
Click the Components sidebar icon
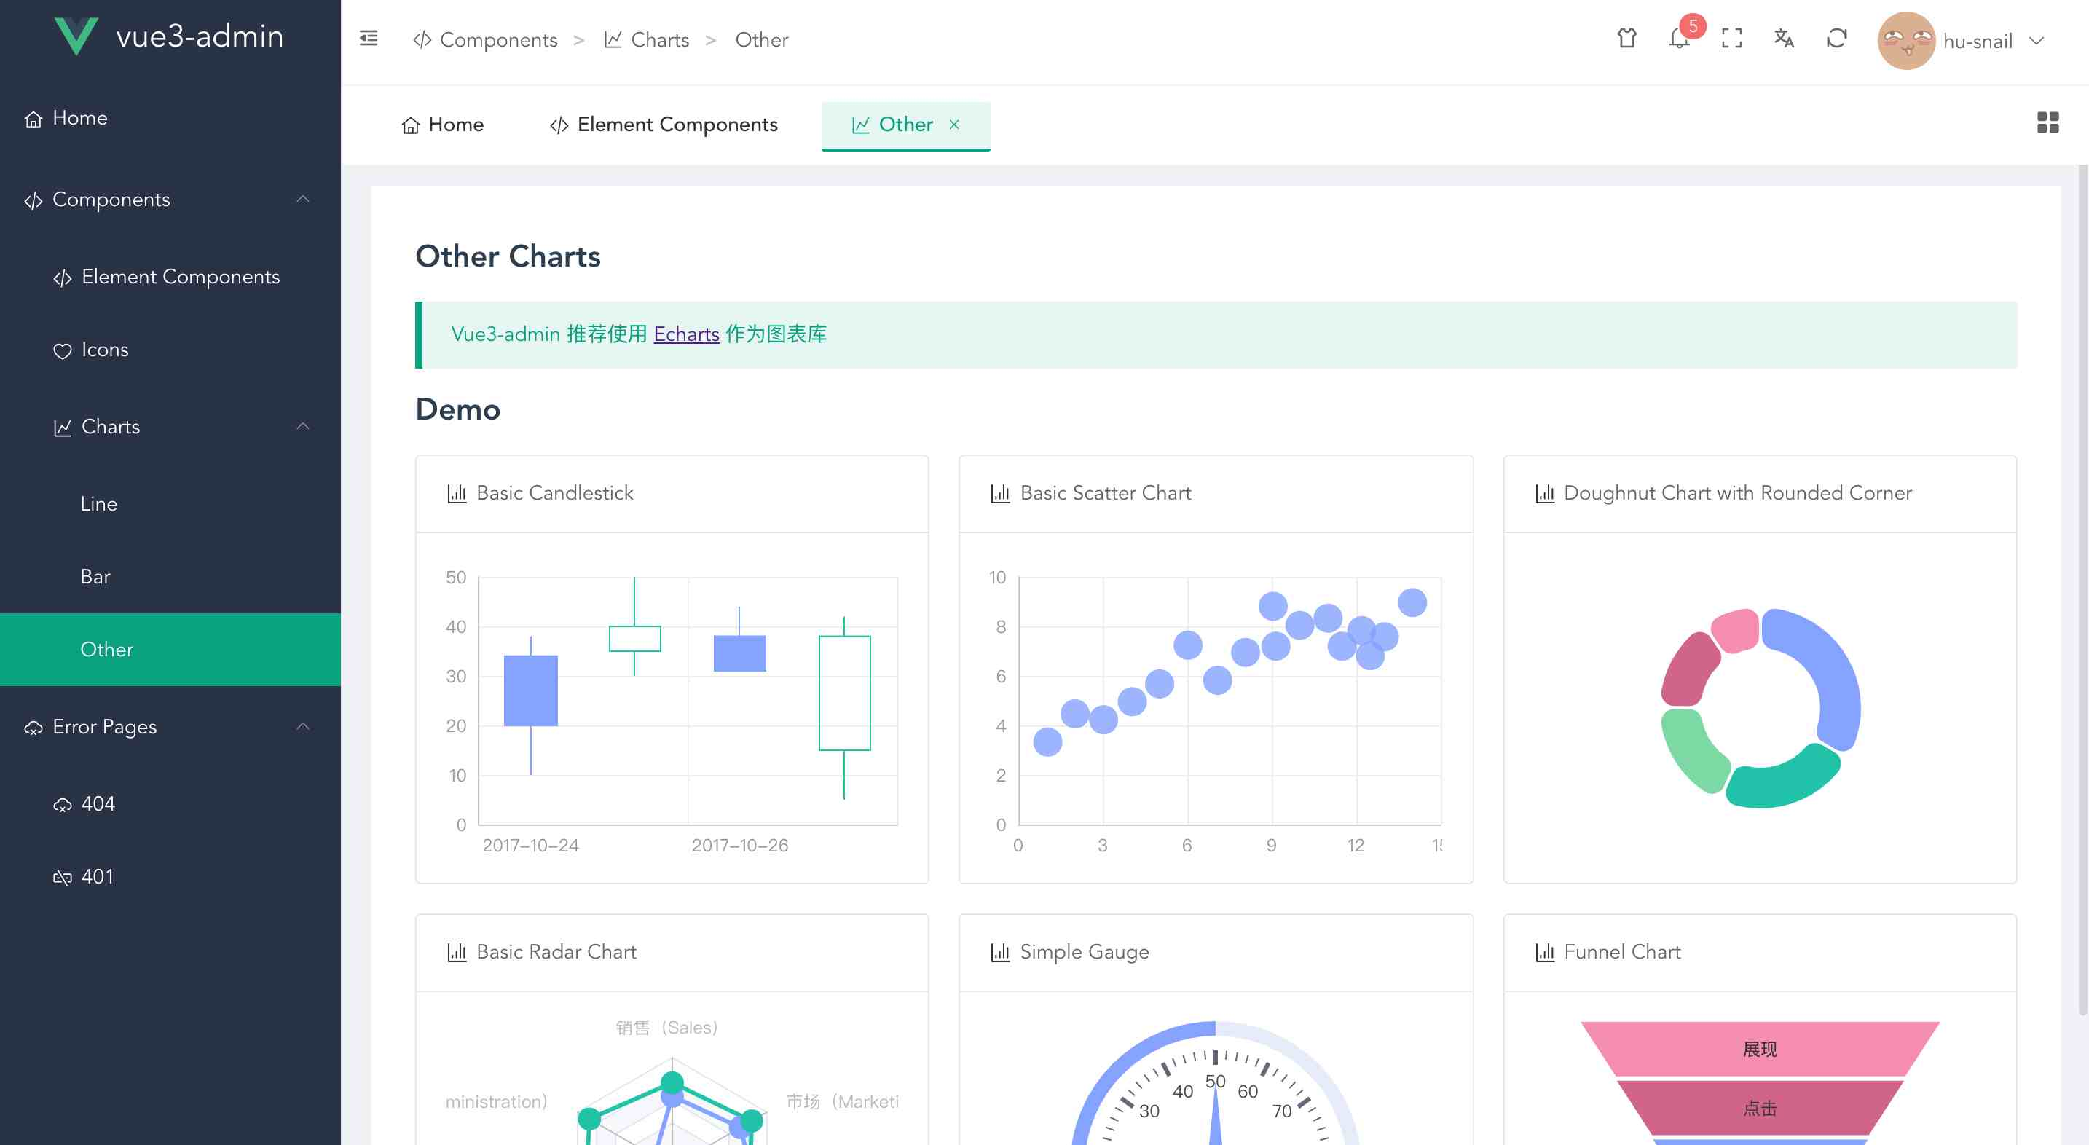(x=33, y=199)
